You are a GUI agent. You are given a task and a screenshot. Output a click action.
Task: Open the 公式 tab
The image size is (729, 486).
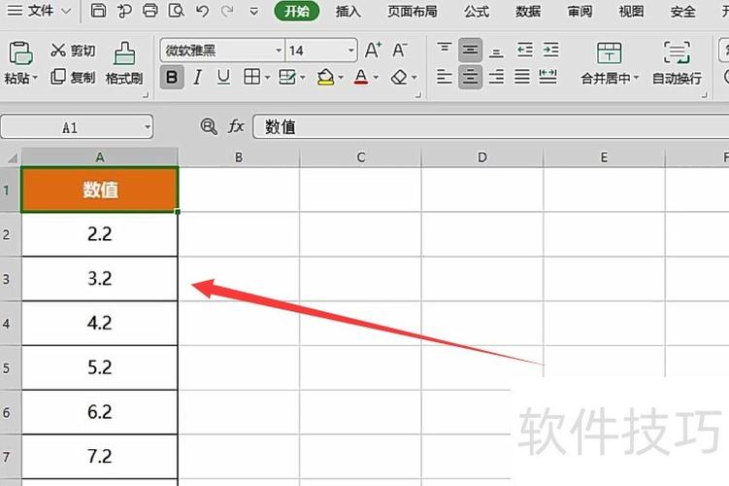pyautogui.click(x=477, y=11)
